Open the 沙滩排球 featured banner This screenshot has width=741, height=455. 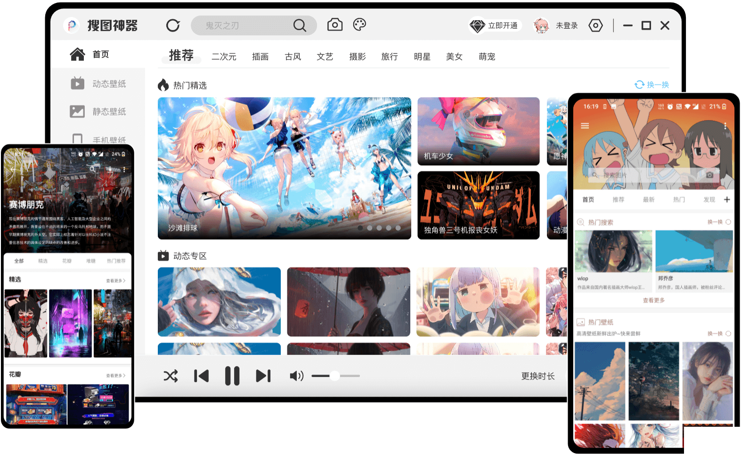[284, 168]
